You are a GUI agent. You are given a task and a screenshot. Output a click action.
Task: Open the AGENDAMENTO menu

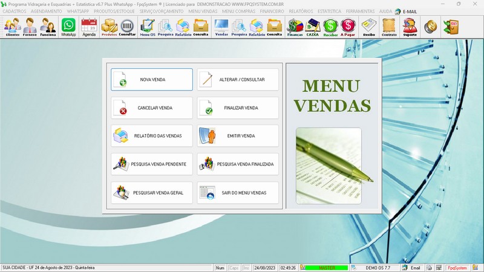(x=47, y=11)
